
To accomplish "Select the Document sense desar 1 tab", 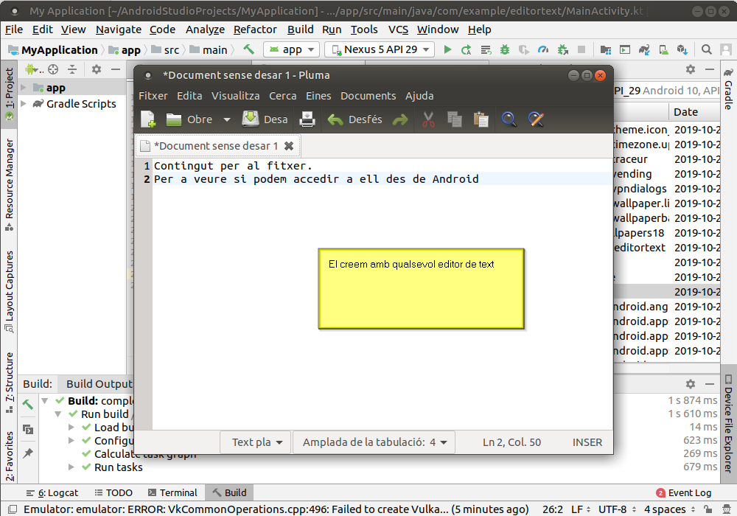I will (216, 146).
